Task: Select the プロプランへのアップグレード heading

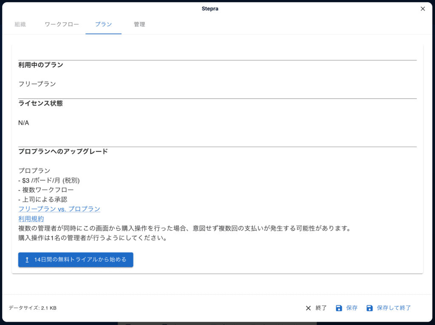Action: coord(63,151)
